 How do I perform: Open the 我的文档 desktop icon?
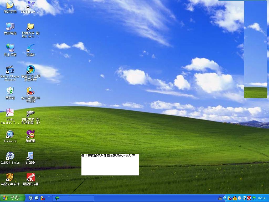(10, 5)
